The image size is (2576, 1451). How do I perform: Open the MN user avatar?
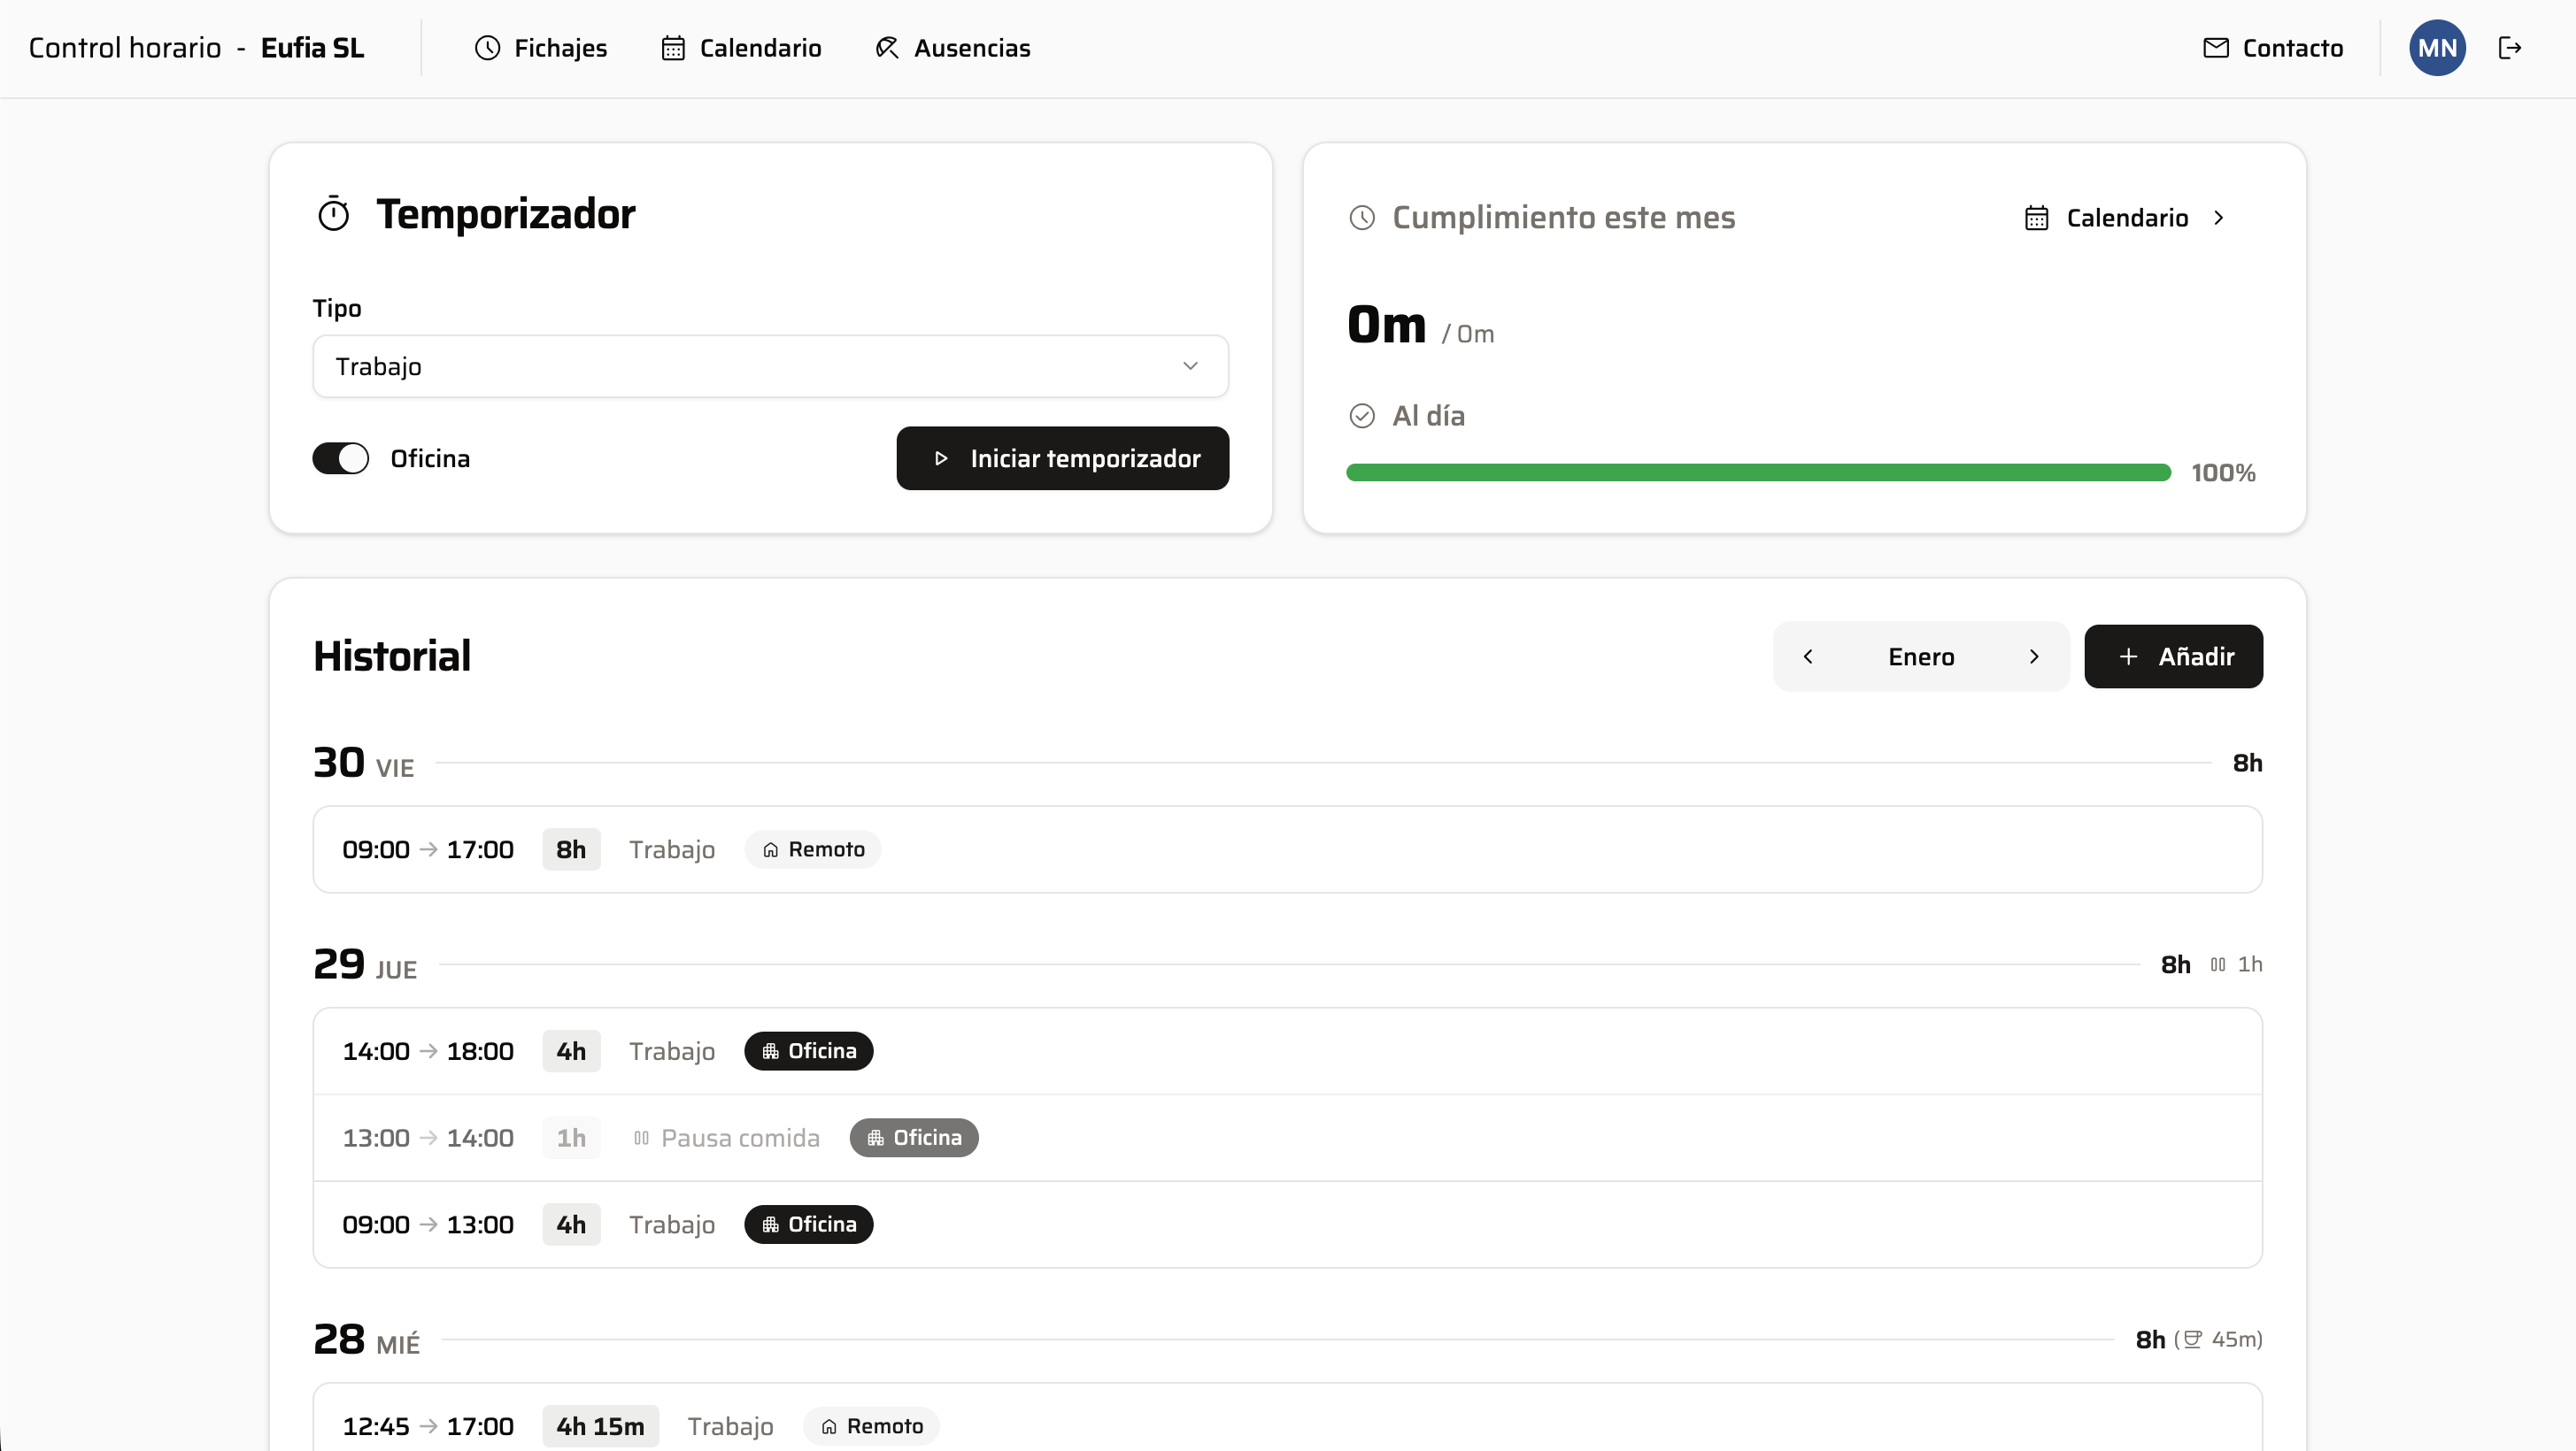coord(2436,48)
